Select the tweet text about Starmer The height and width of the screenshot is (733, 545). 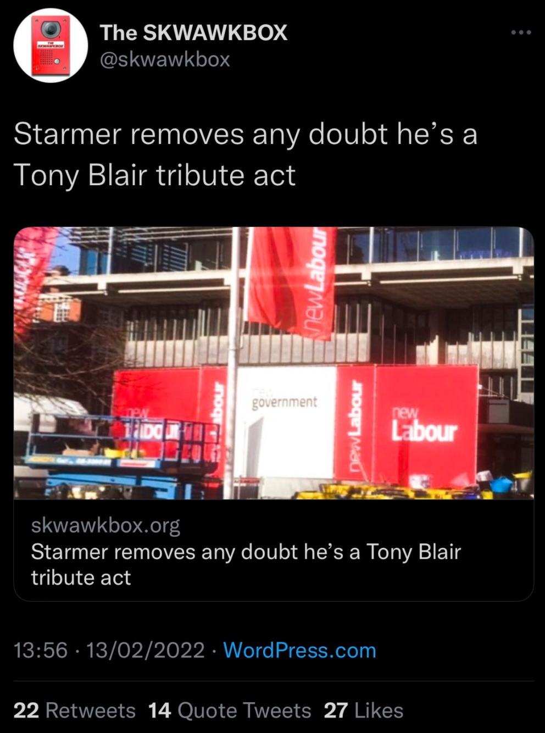[x=246, y=154]
